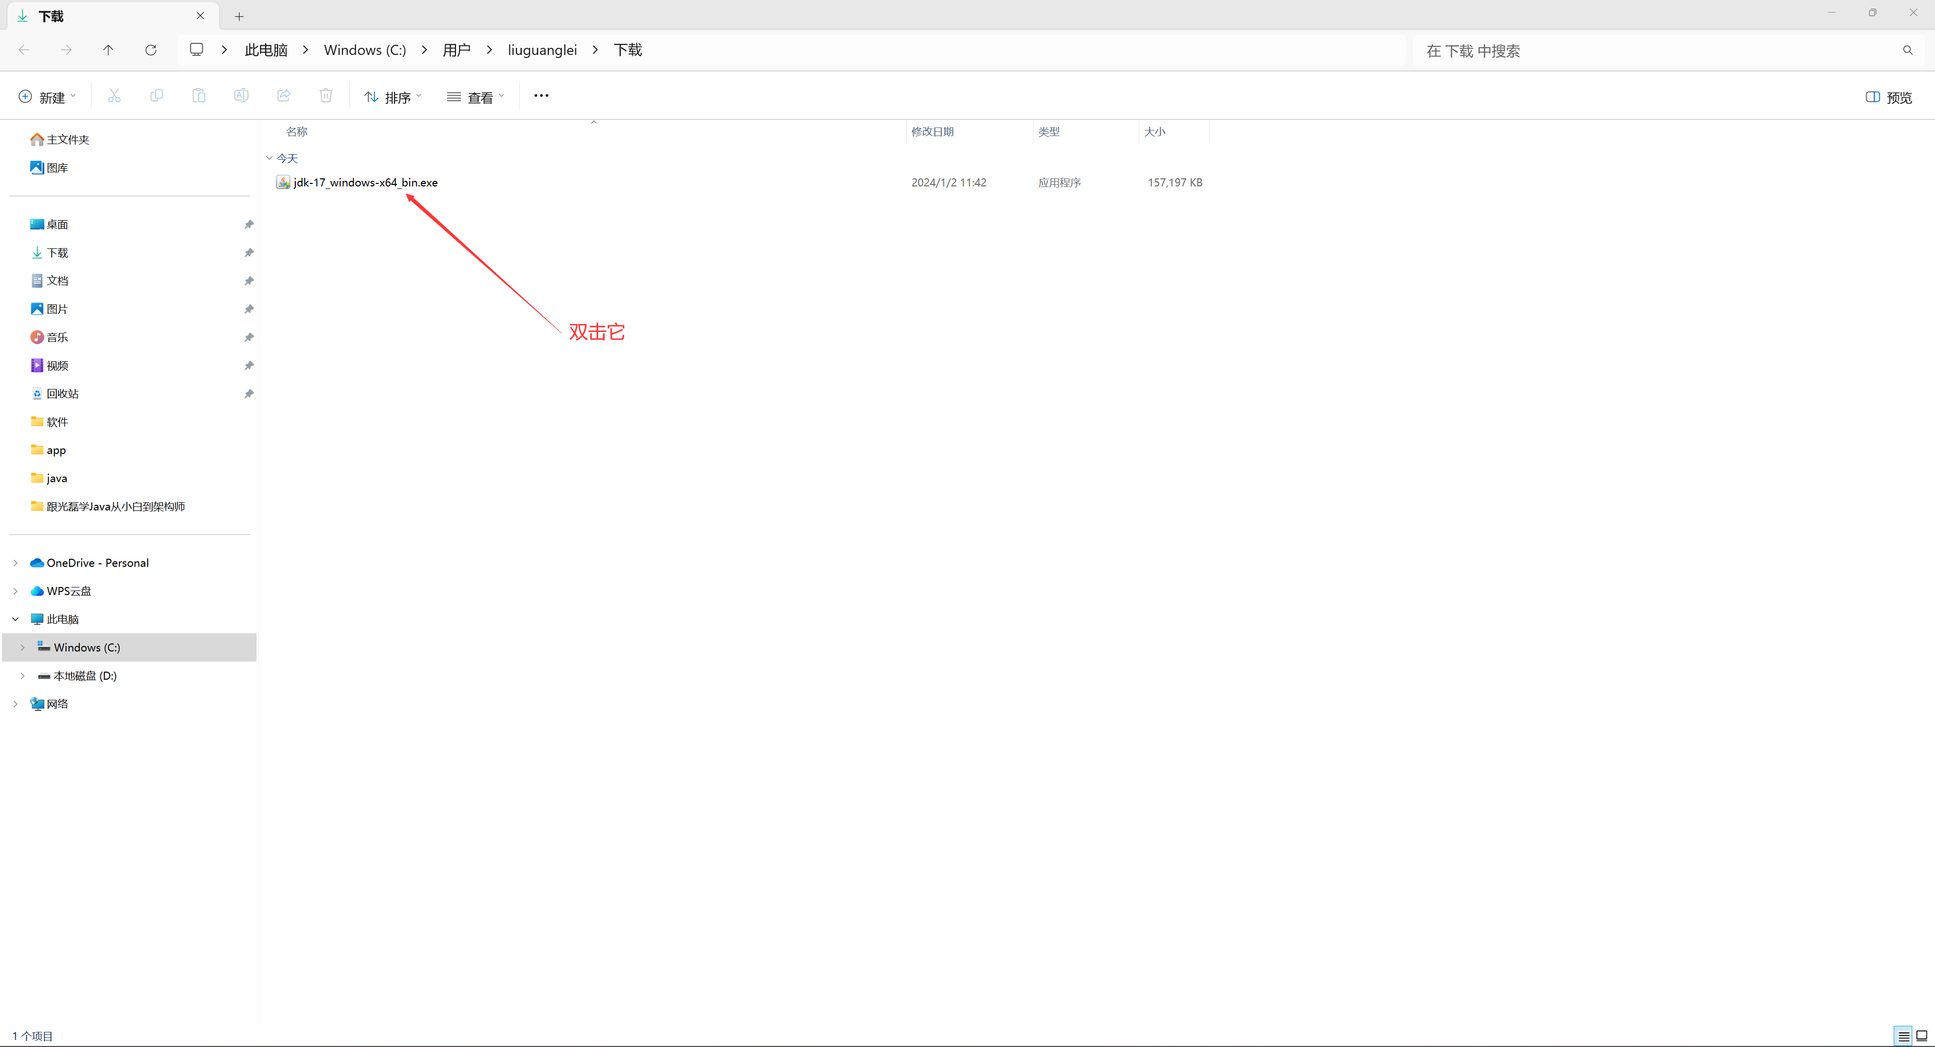Sort by 大小 column header
The height and width of the screenshot is (1047, 1935).
point(1154,132)
